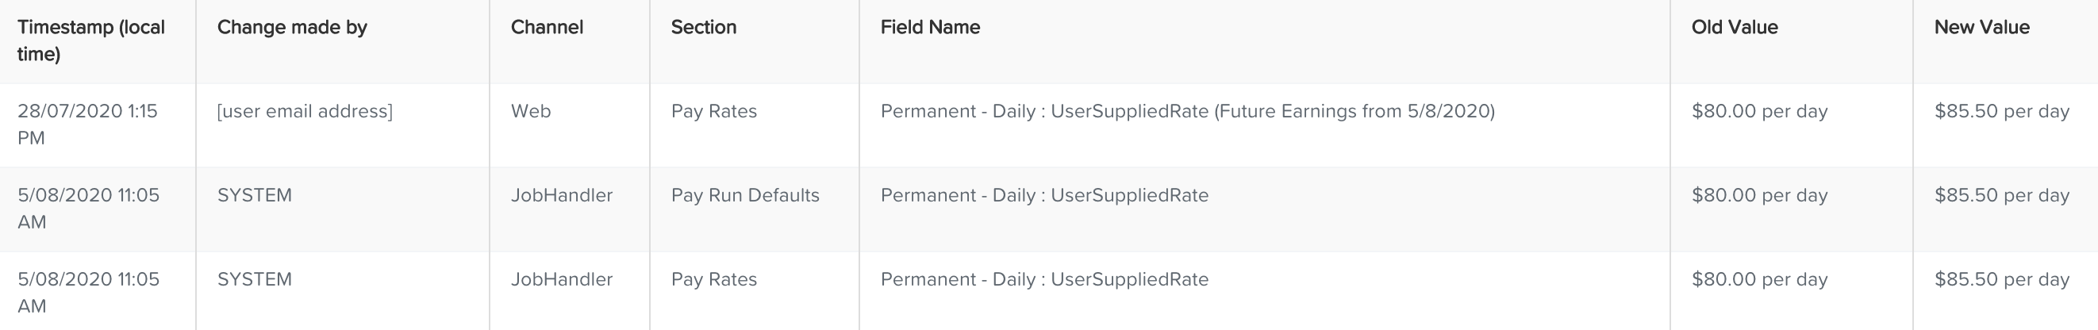Click the Change made by column header

(x=292, y=28)
